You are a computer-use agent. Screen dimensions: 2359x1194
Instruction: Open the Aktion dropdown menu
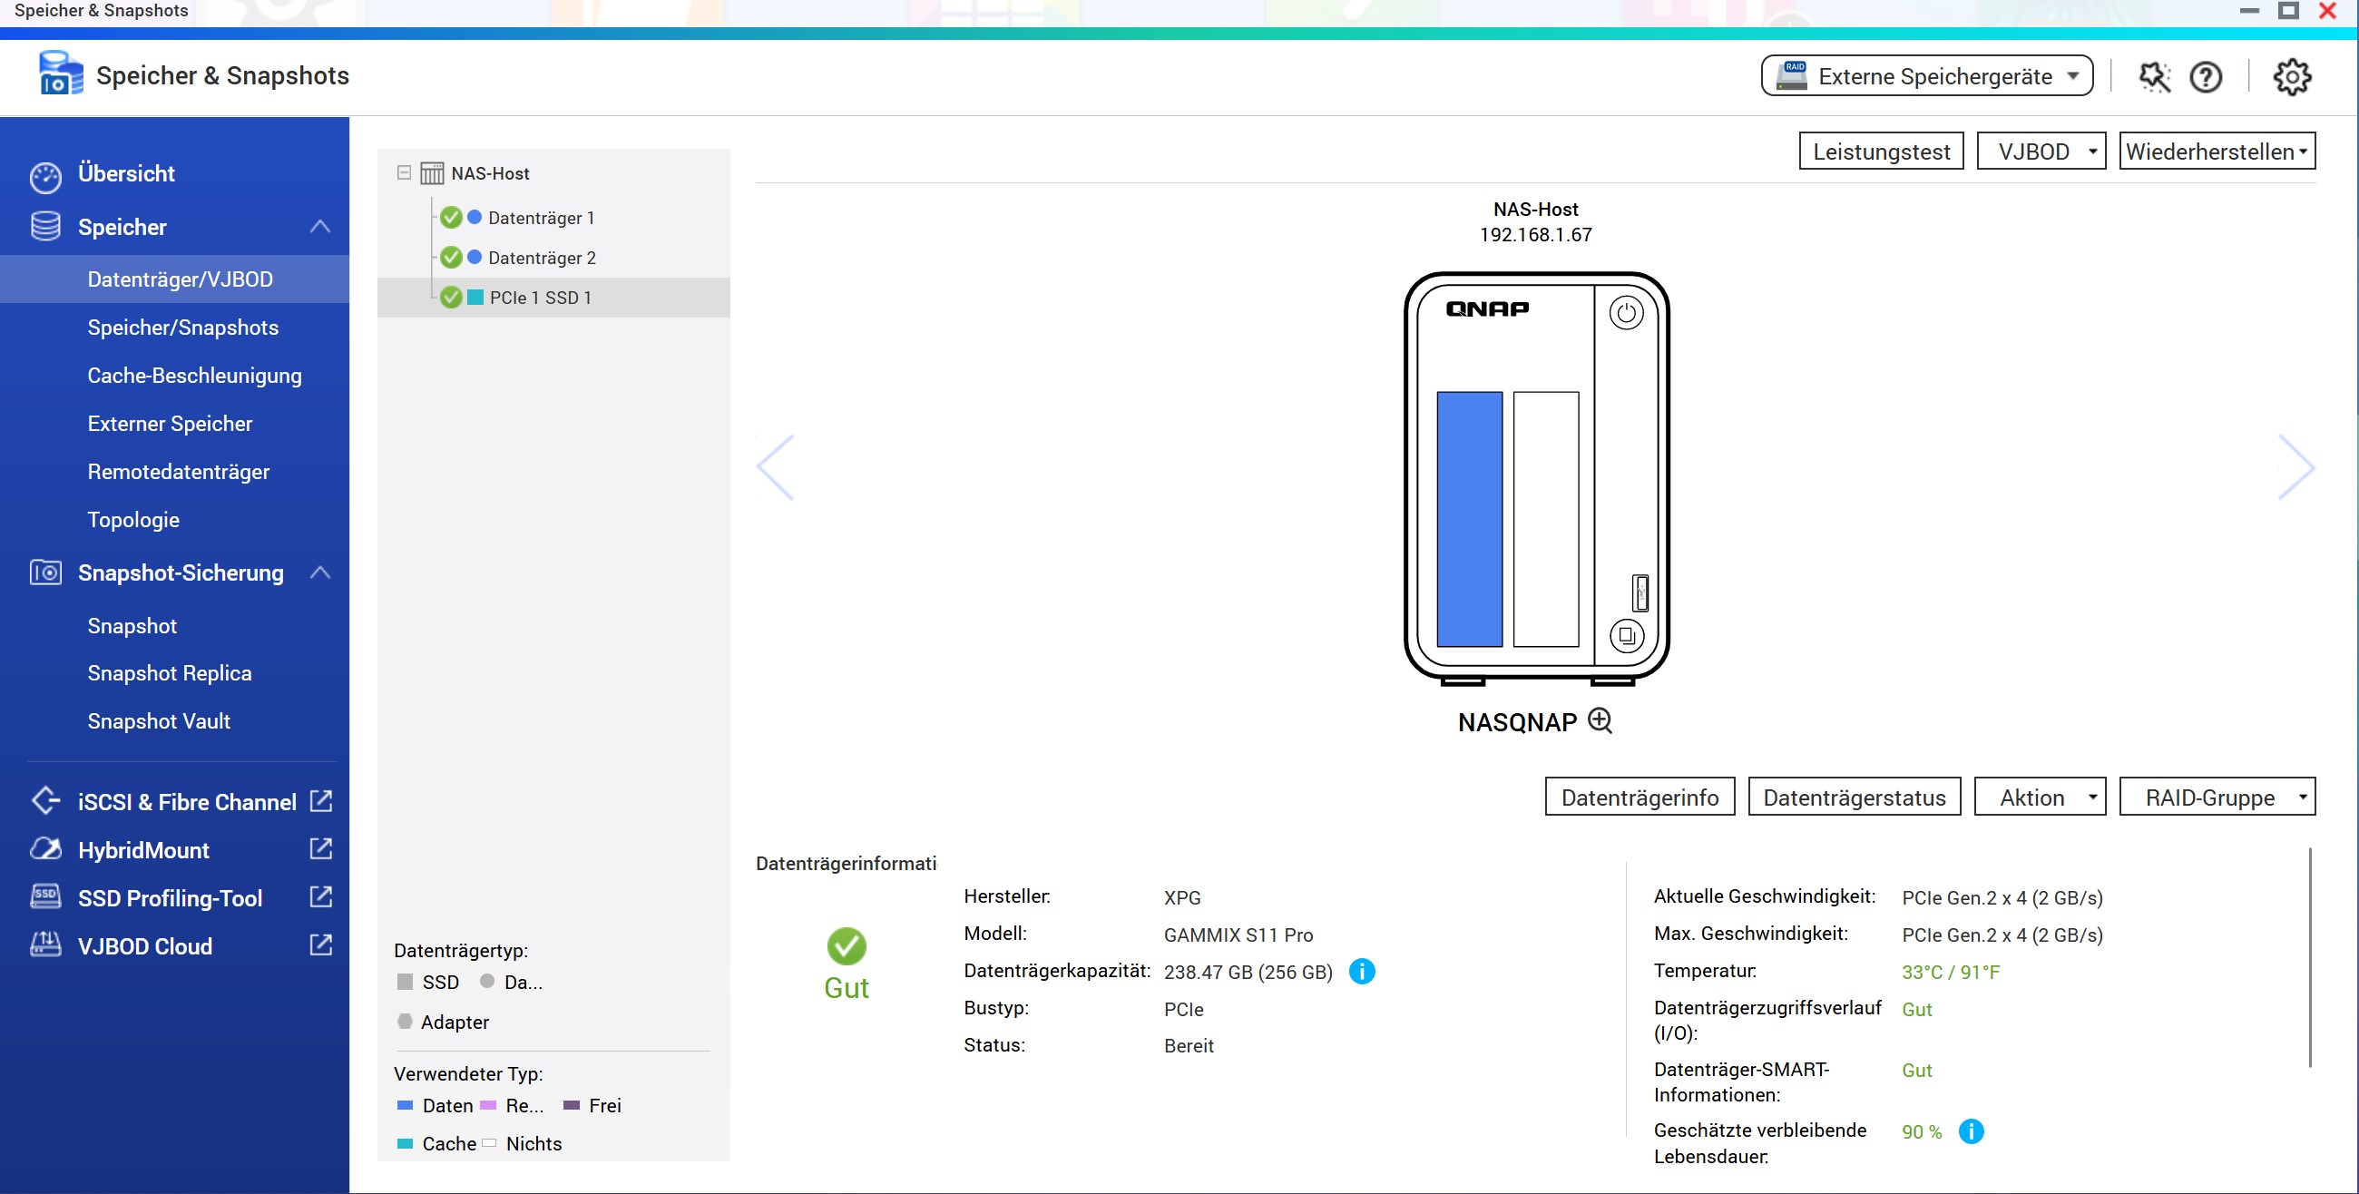click(2041, 797)
